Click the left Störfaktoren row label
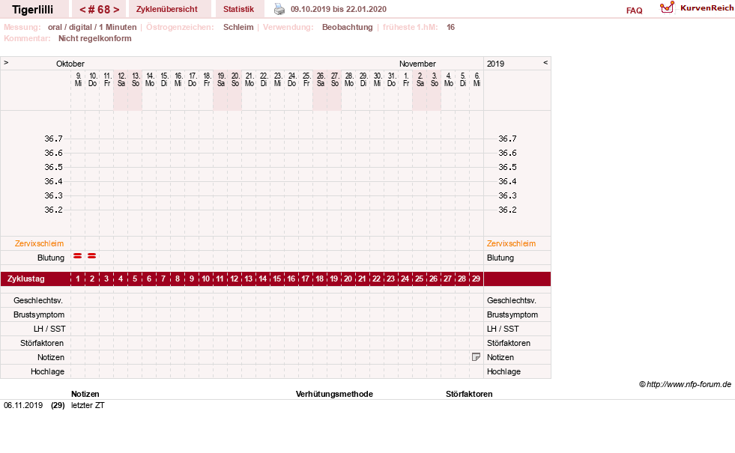The image size is (735, 453). click(42, 343)
